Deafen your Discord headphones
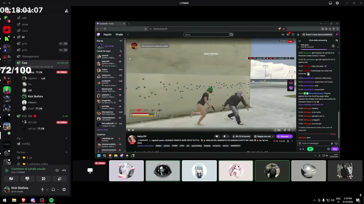364x204 pixels. (x=53, y=190)
